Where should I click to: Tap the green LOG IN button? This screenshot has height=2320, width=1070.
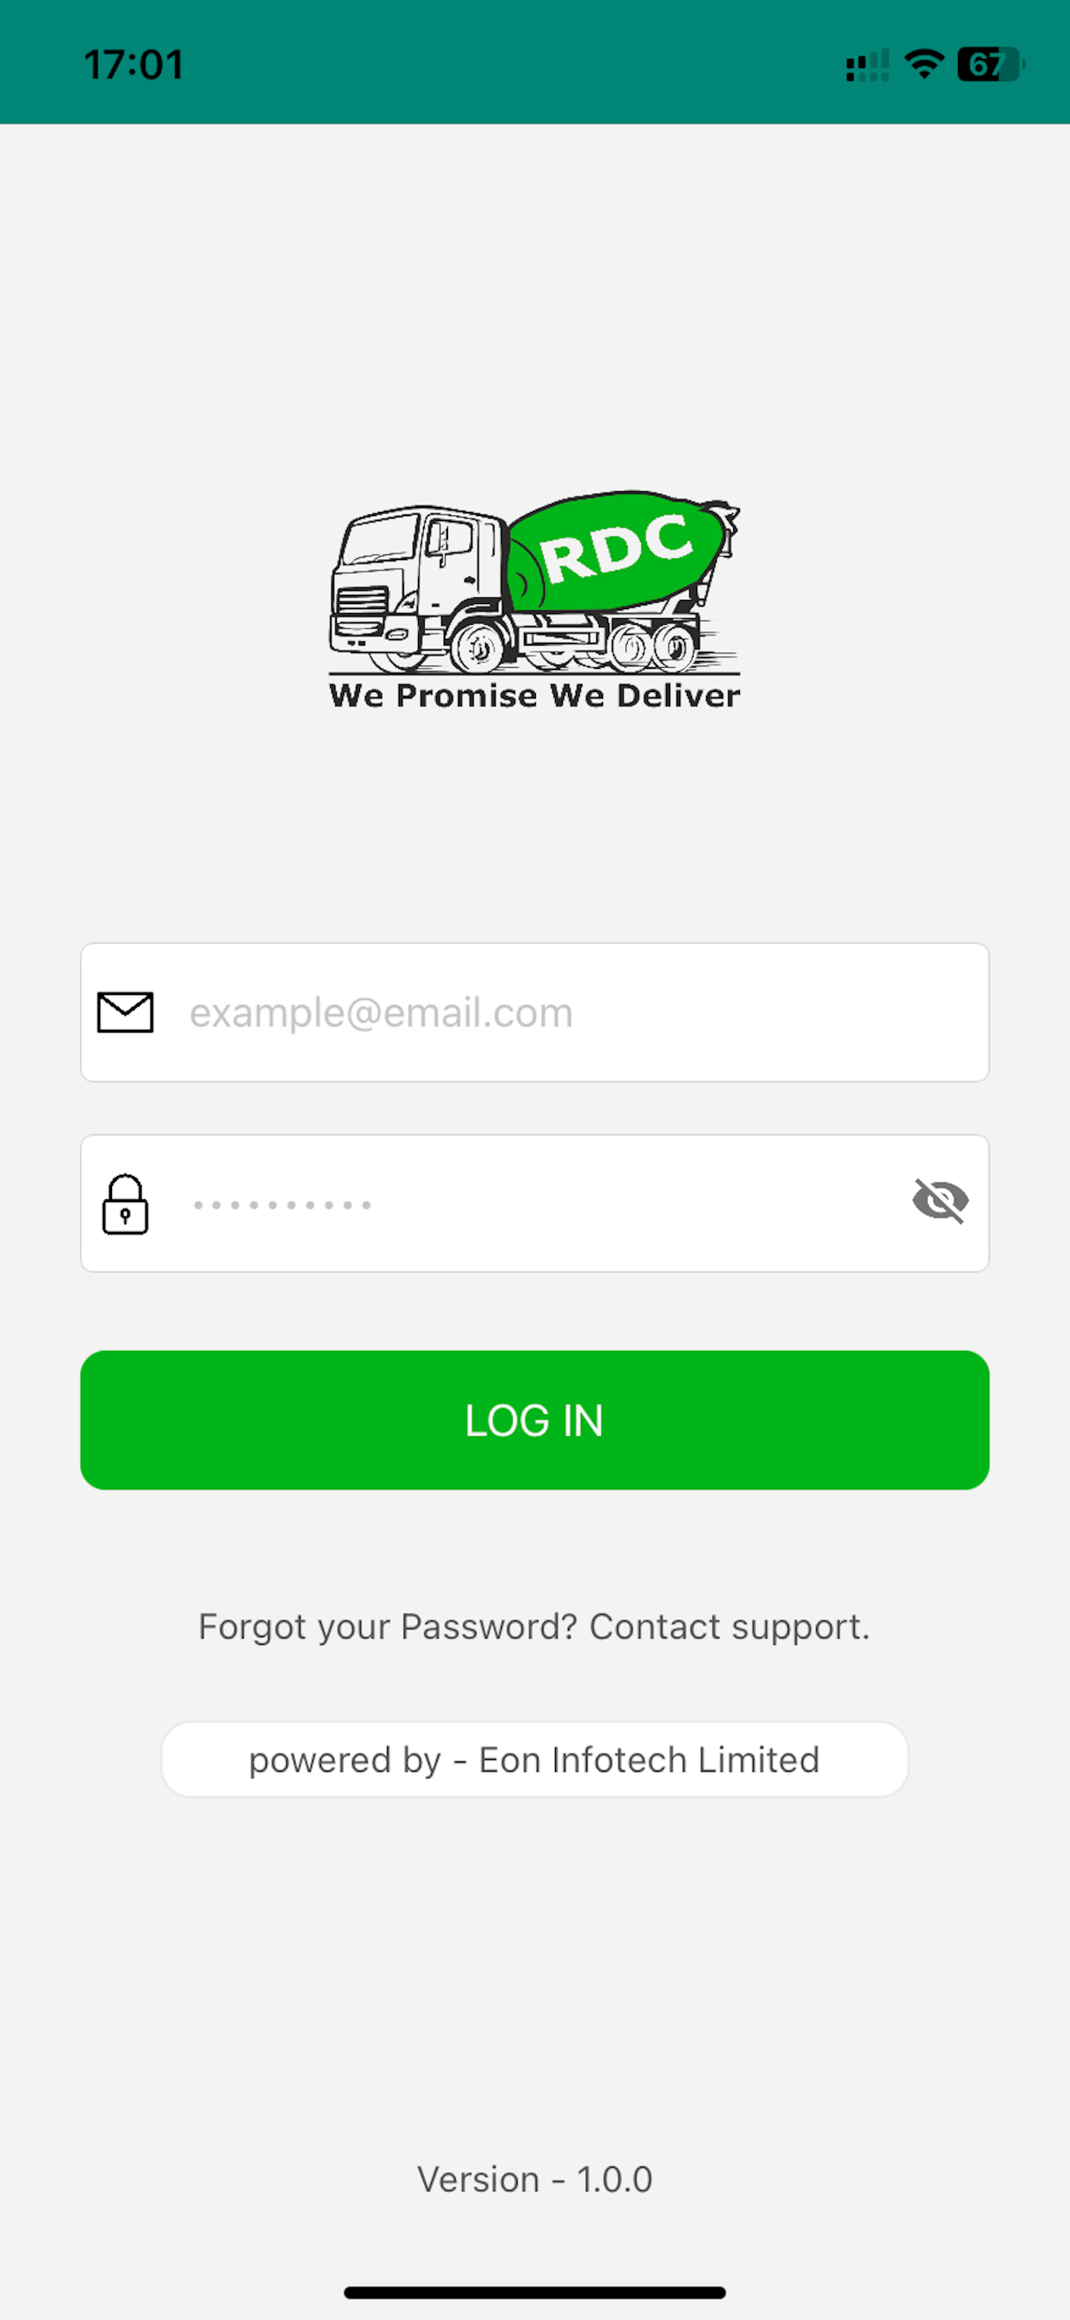pyautogui.click(x=535, y=1420)
